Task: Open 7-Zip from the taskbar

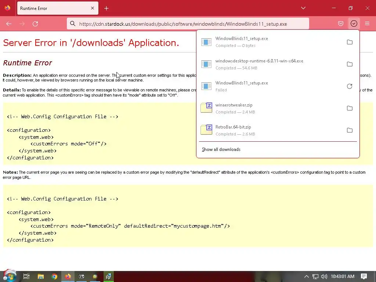Action: pyautogui.click(x=82, y=276)
